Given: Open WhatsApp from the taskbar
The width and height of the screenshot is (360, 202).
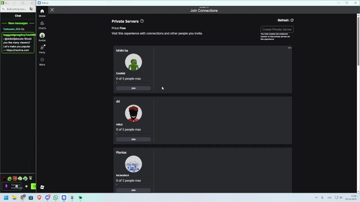Looking at the screenshot, I should click(56, 198).
